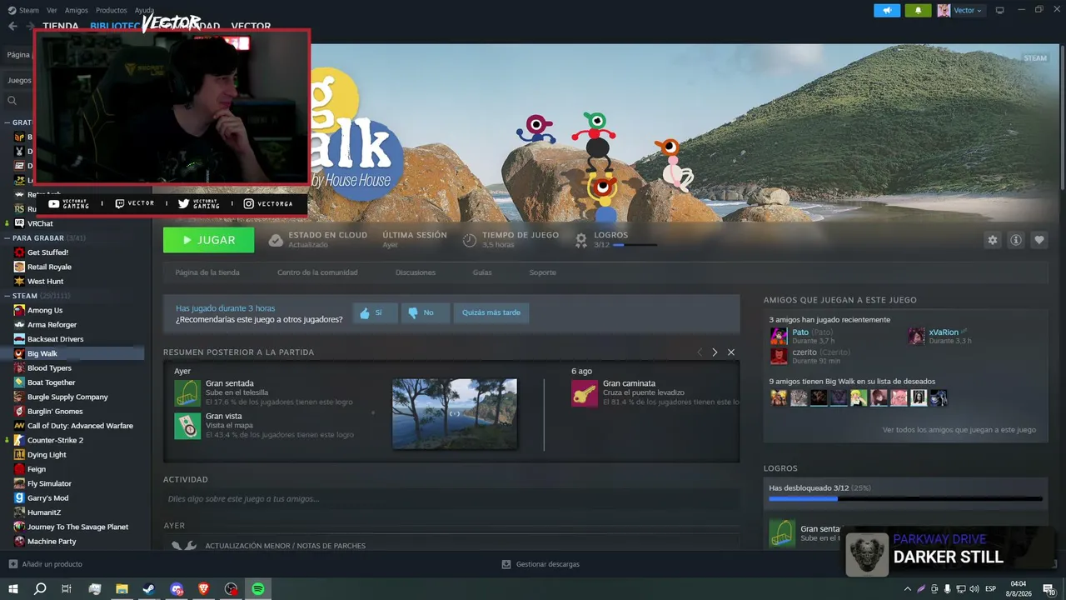Open the forest screenshot thumbnail
This screenshot has width=1066, height=600.
pos(455,413)
